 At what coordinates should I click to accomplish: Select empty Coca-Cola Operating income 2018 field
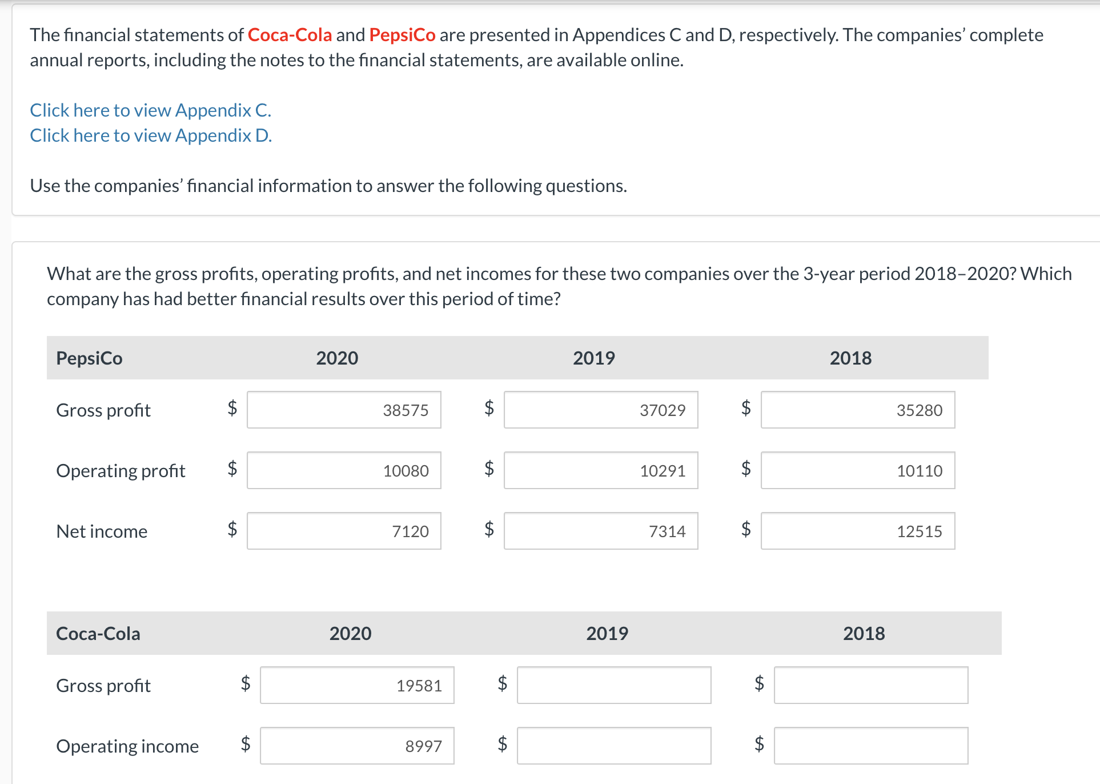[870, 746]
